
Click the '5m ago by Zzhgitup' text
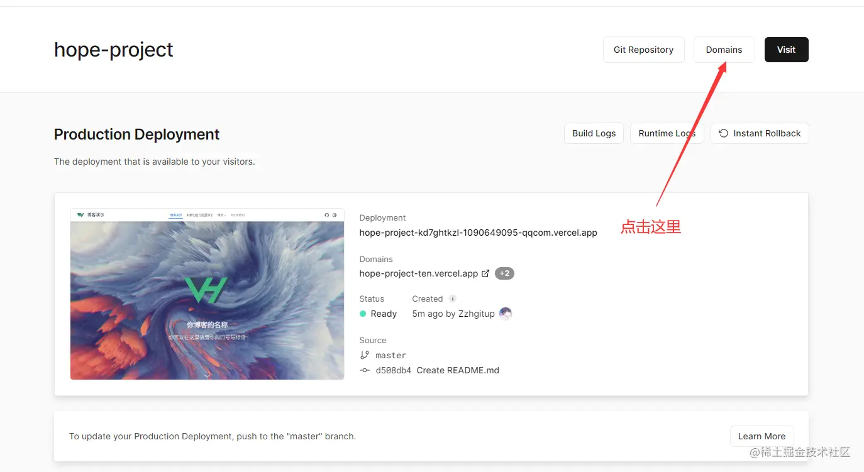[453, 314]
